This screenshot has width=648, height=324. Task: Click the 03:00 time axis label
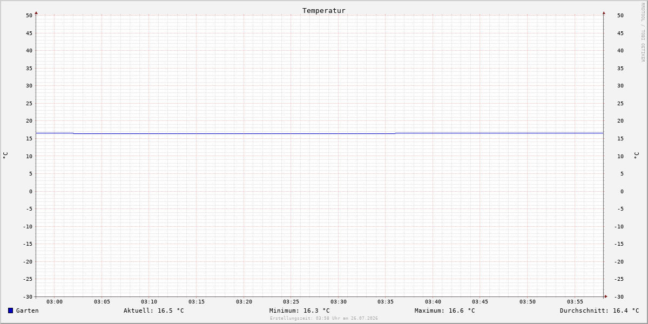pos(55,301)
